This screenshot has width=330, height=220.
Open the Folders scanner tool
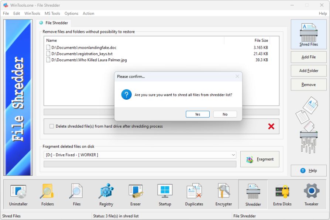coord(48,195)
